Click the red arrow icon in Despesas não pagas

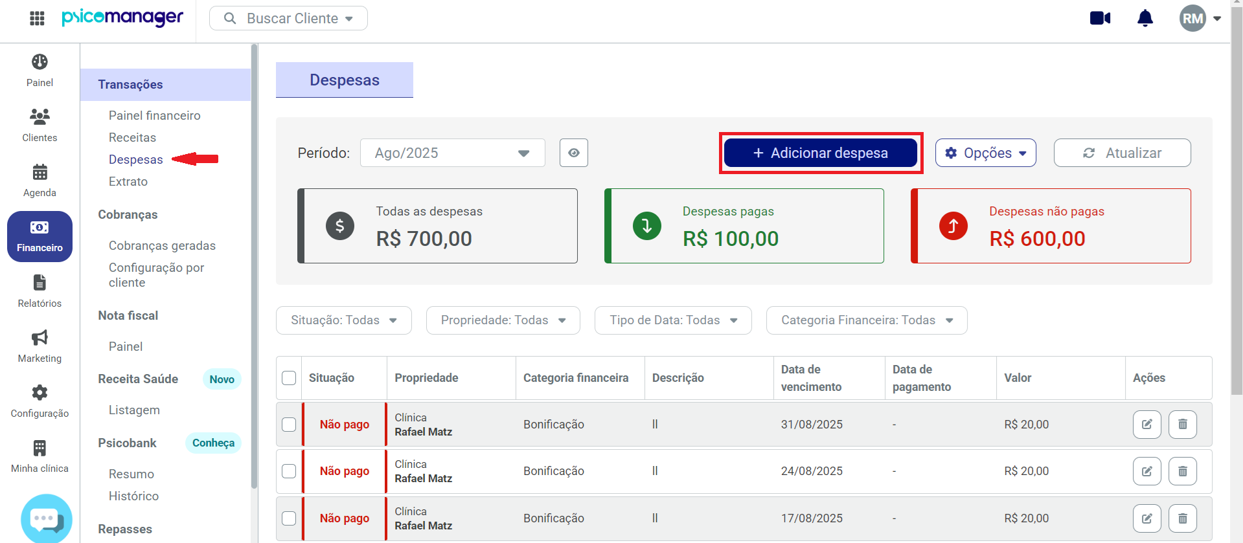click(953, 226)
